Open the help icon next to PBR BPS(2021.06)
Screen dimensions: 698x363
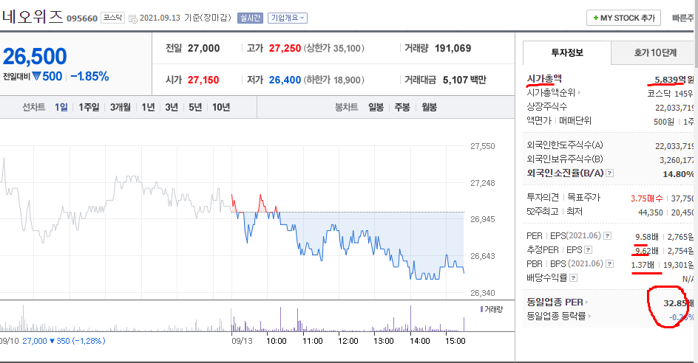tap(609, 264)
